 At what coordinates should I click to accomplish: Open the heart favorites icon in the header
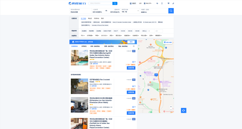click(x=168, y=3)
